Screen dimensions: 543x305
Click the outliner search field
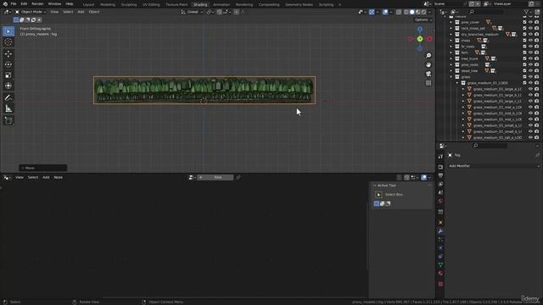tap(485, 12)
